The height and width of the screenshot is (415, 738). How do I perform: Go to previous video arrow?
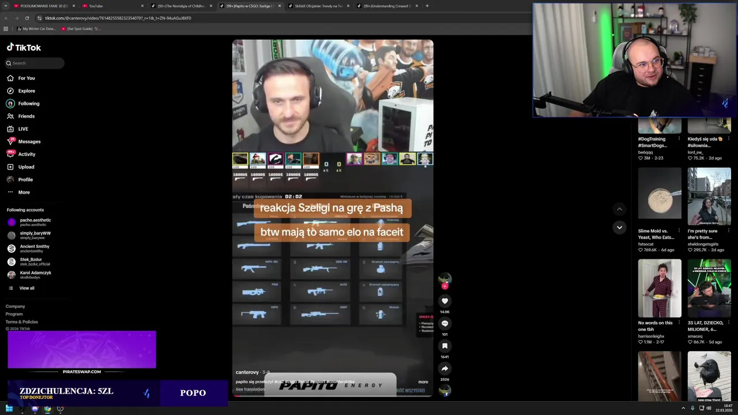(619, 209)
